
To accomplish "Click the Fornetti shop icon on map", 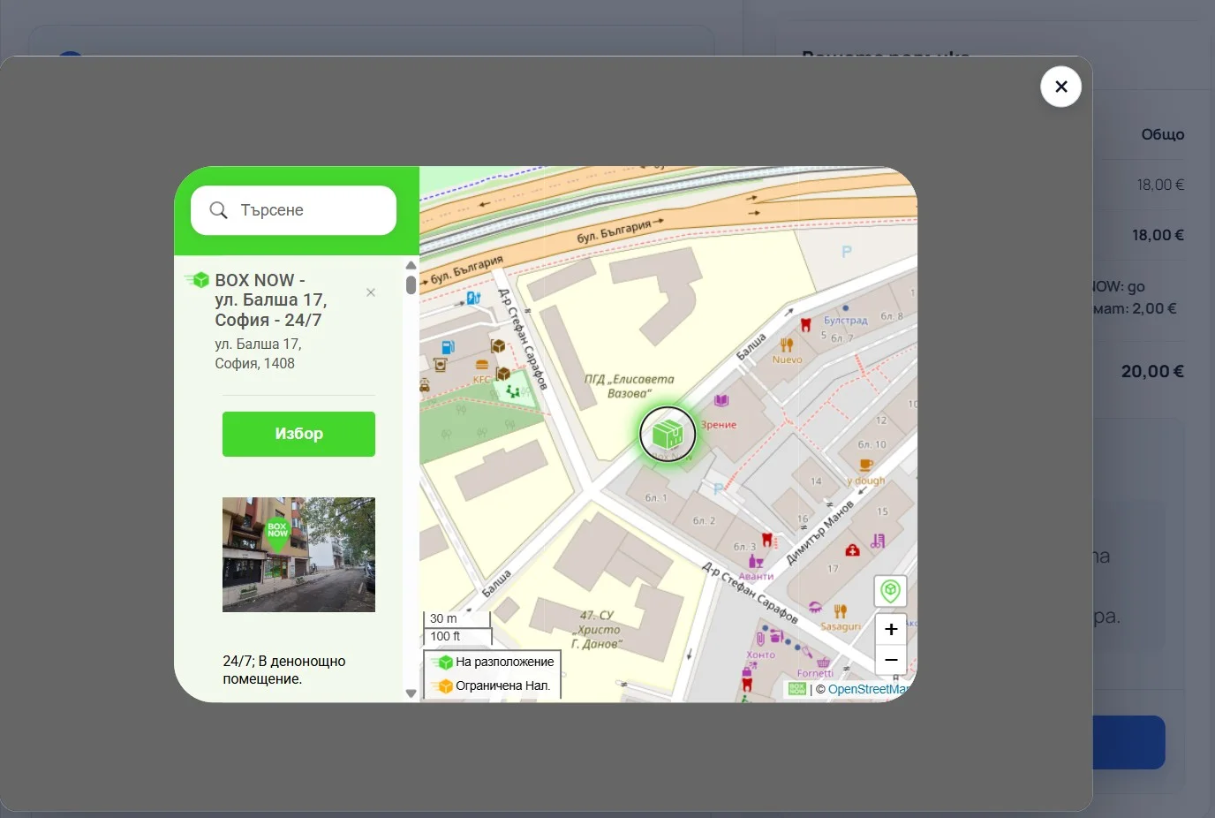I will (823, 662).
